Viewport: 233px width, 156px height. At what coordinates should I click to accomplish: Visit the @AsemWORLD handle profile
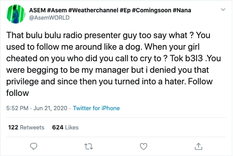pyautogui.click(x=49, y=18)
